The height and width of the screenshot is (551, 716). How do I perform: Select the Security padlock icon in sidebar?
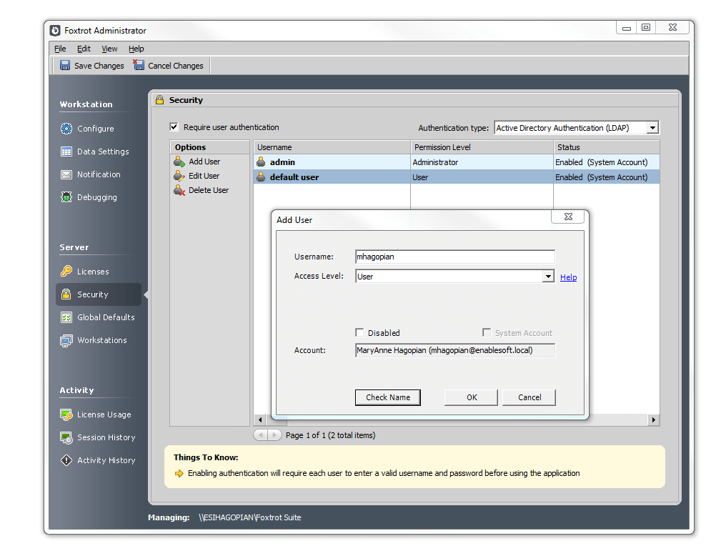coord(66,294)
